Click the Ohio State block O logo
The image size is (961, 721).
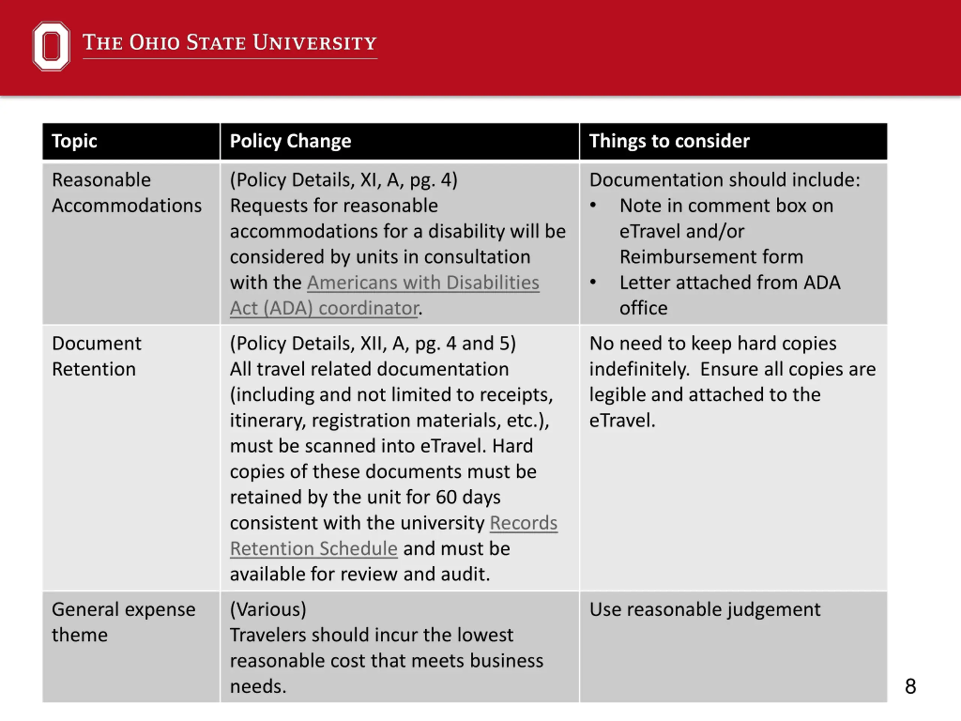[51, 46]
